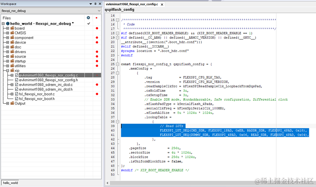Open the flexspi_nor_debug configuration dropdown

(x=99, y=11)
